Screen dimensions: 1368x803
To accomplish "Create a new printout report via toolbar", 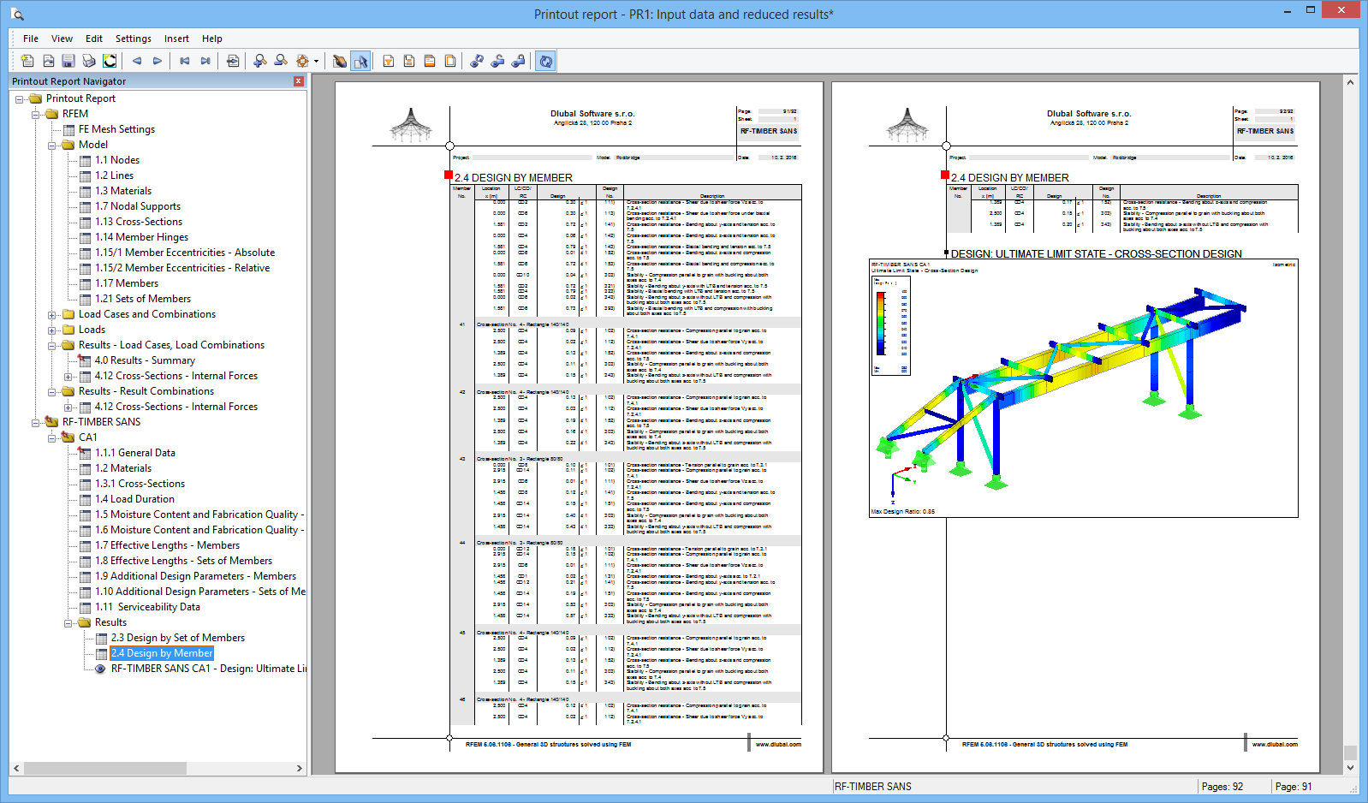I will point(27,61).
